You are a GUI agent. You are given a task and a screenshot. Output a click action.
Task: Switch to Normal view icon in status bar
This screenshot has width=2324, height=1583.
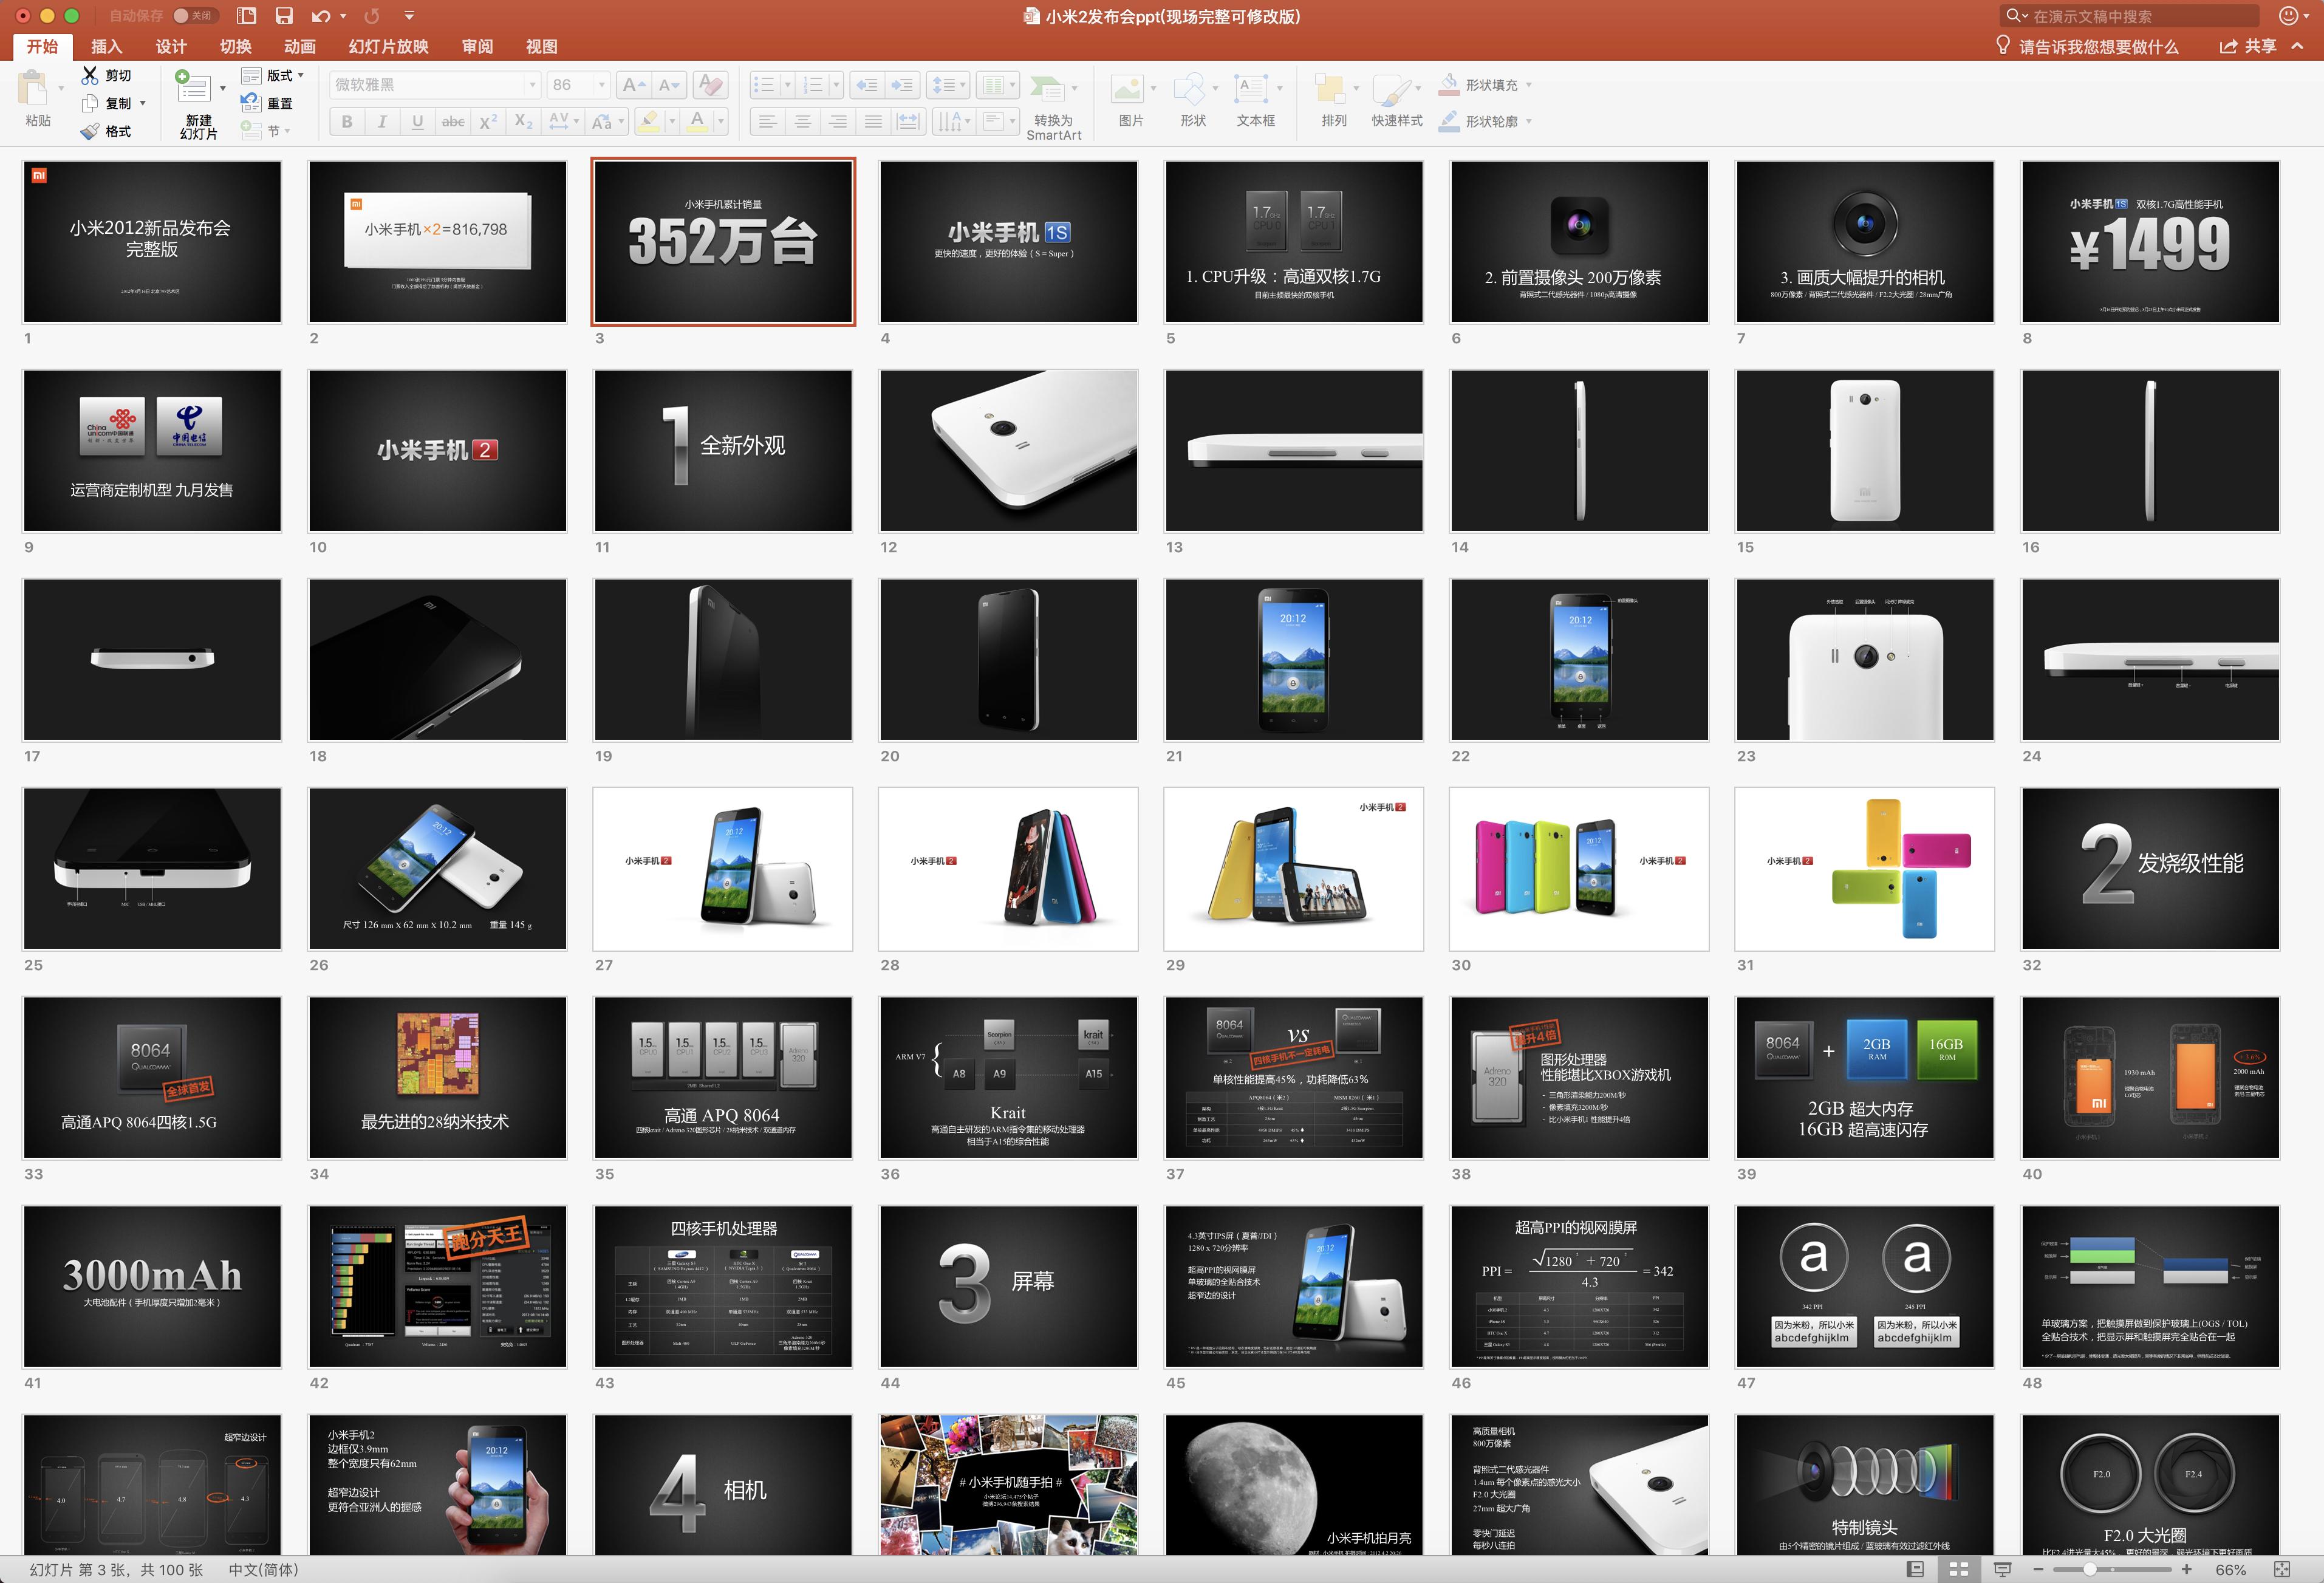coord(1915,1569)
